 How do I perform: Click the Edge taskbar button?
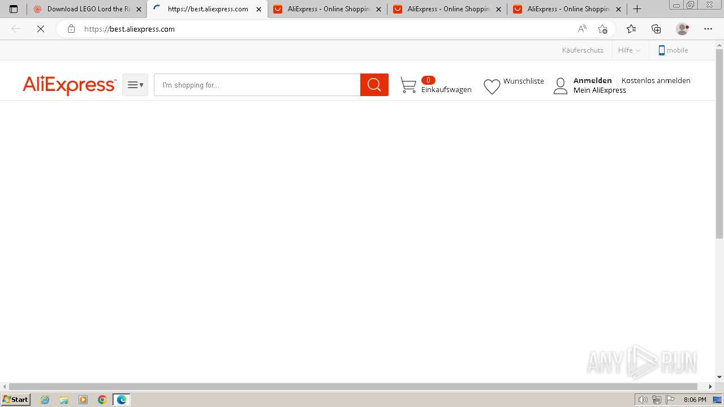[x=122, y=400]
